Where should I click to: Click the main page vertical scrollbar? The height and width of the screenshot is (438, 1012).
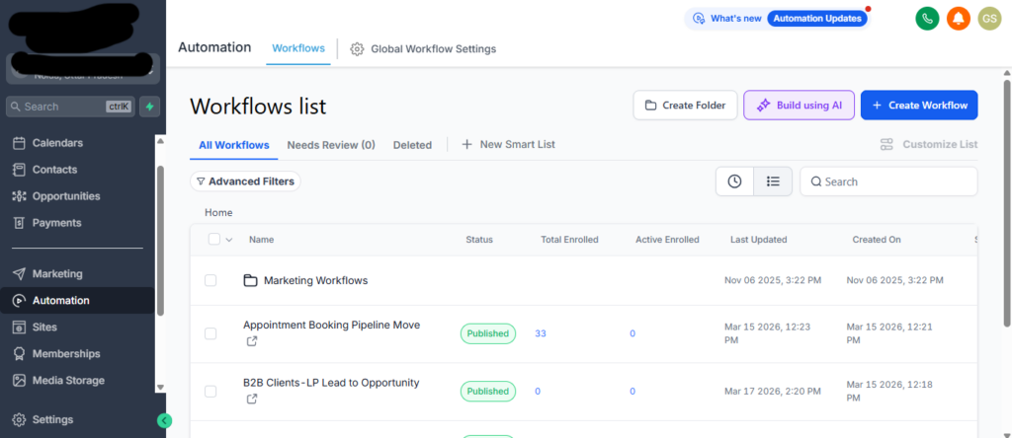[1007, 203]
